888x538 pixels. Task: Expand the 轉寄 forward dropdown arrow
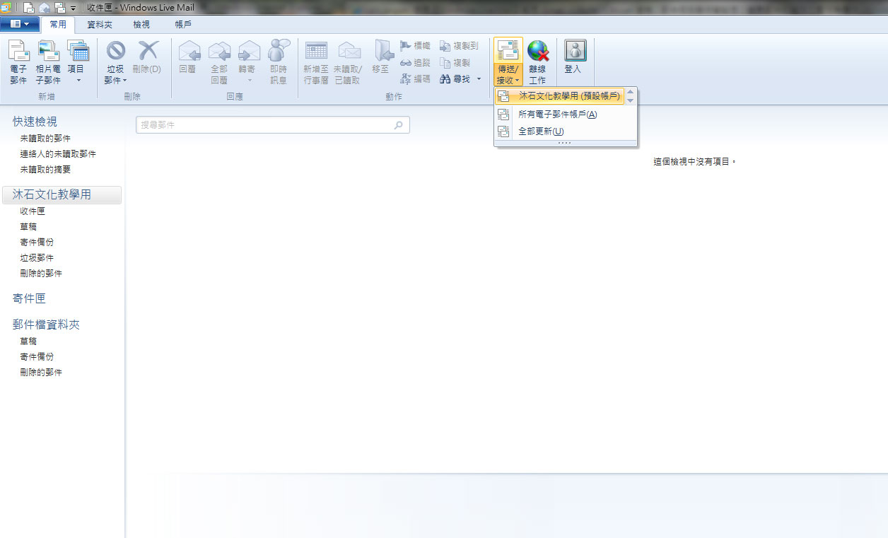click(x=250, y=81)
